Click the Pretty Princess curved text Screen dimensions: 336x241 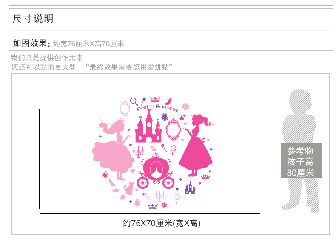157,108
